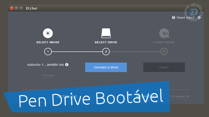The height and width of the screenshot is (117, 209).
Task: Maximize the Etcher window
Action: pos(21,8)
